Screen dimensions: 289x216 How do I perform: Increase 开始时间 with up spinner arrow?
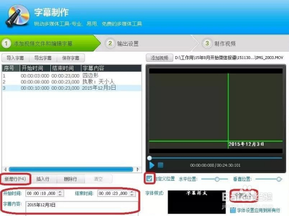[60, 192]
